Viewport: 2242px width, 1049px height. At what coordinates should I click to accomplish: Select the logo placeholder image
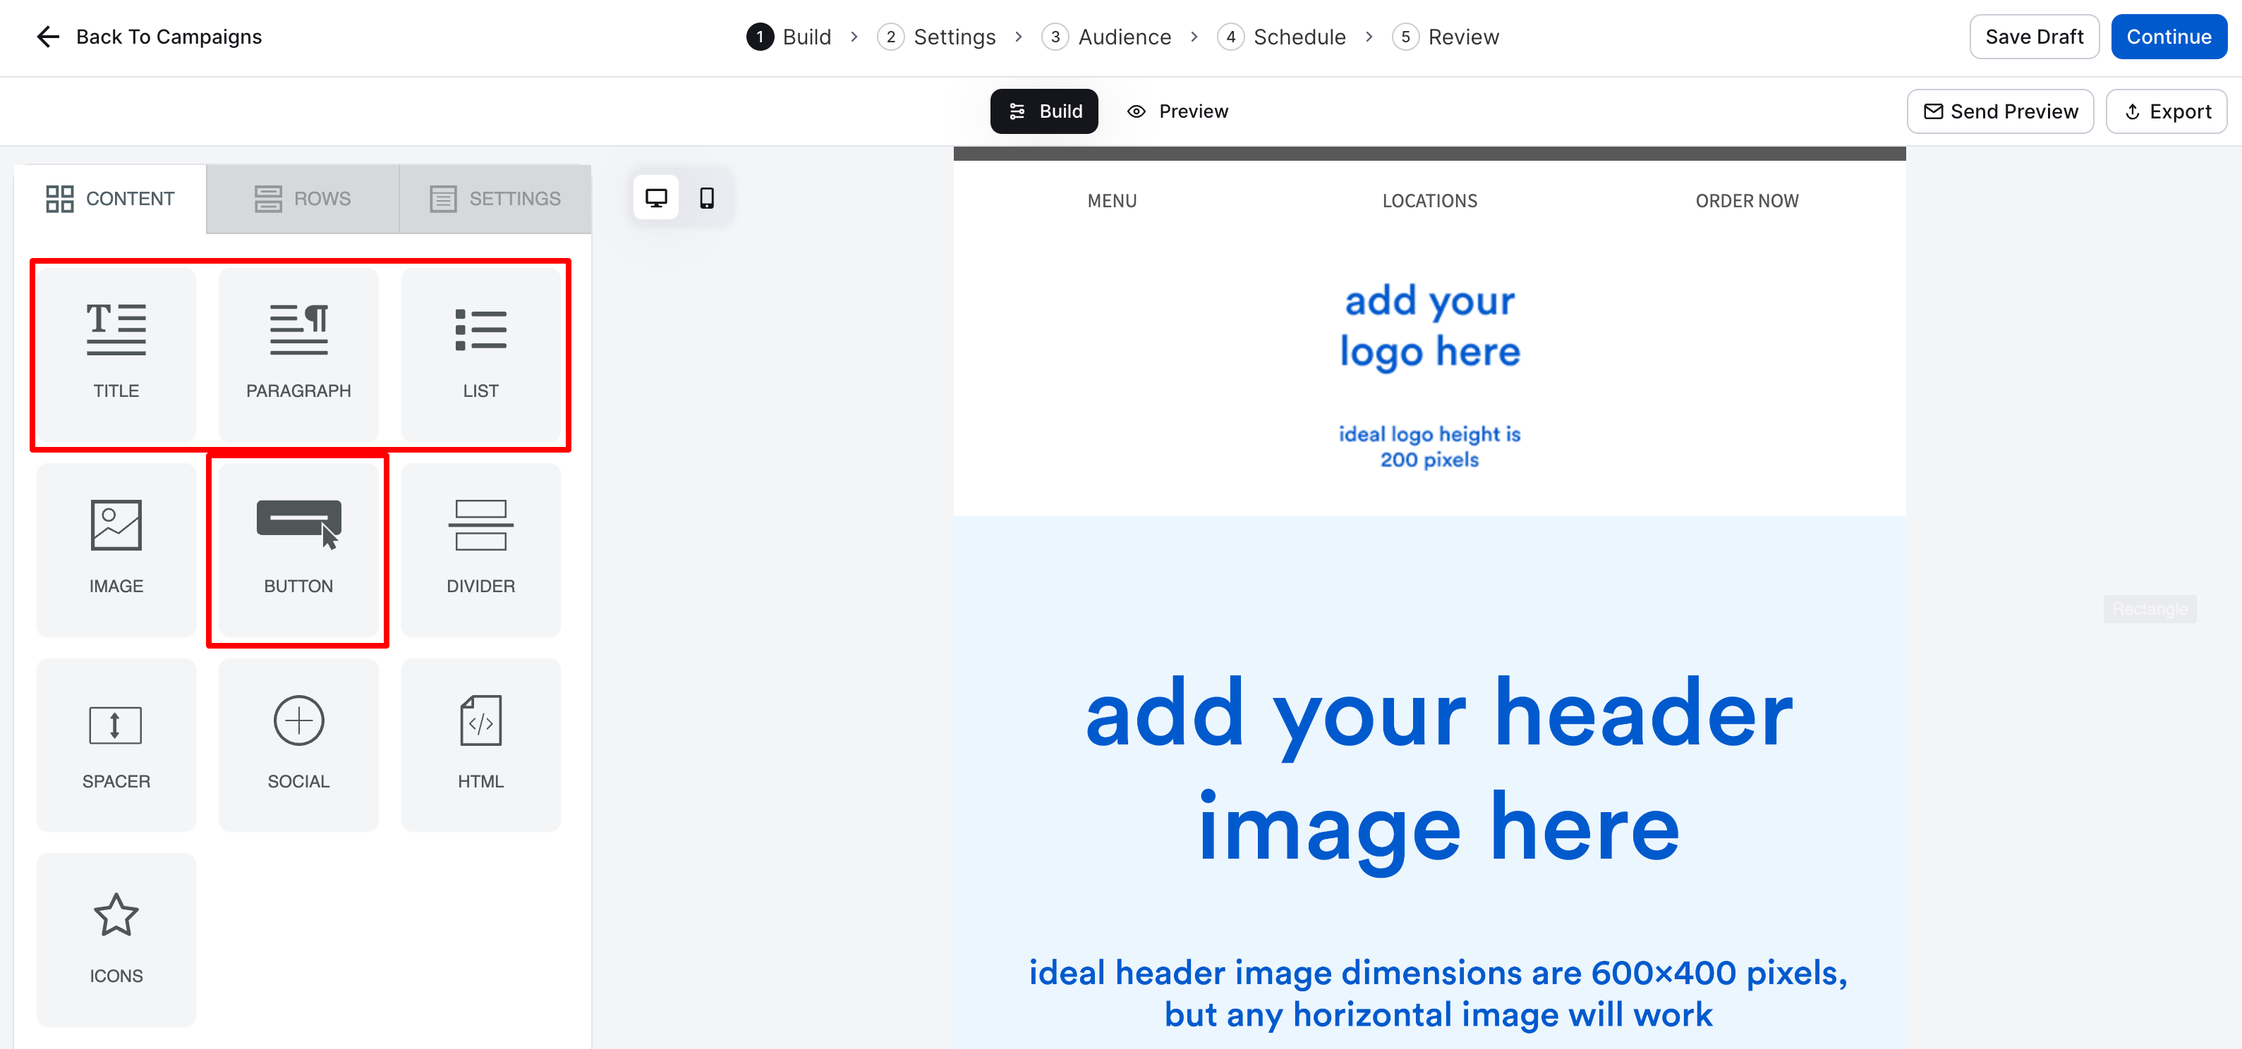(x=1429, y=375)
